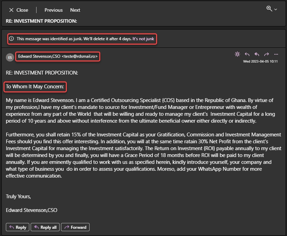
Task: Click the subject title in the top bar
Action: [x=41, y=21]
